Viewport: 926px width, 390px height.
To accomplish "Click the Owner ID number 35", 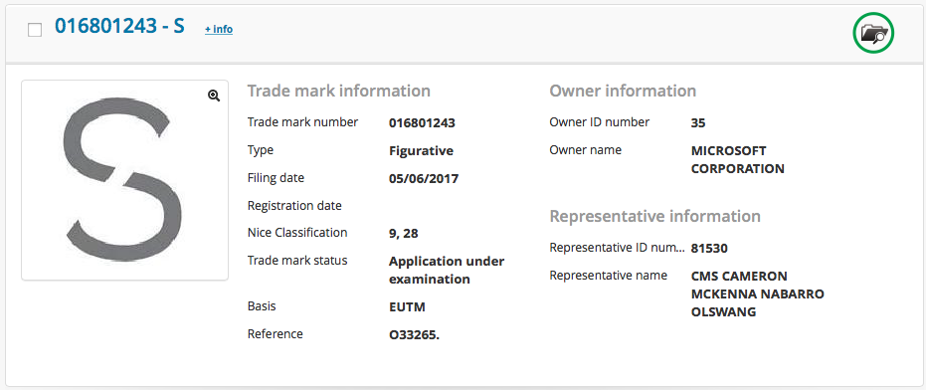I will click(698, 123).
